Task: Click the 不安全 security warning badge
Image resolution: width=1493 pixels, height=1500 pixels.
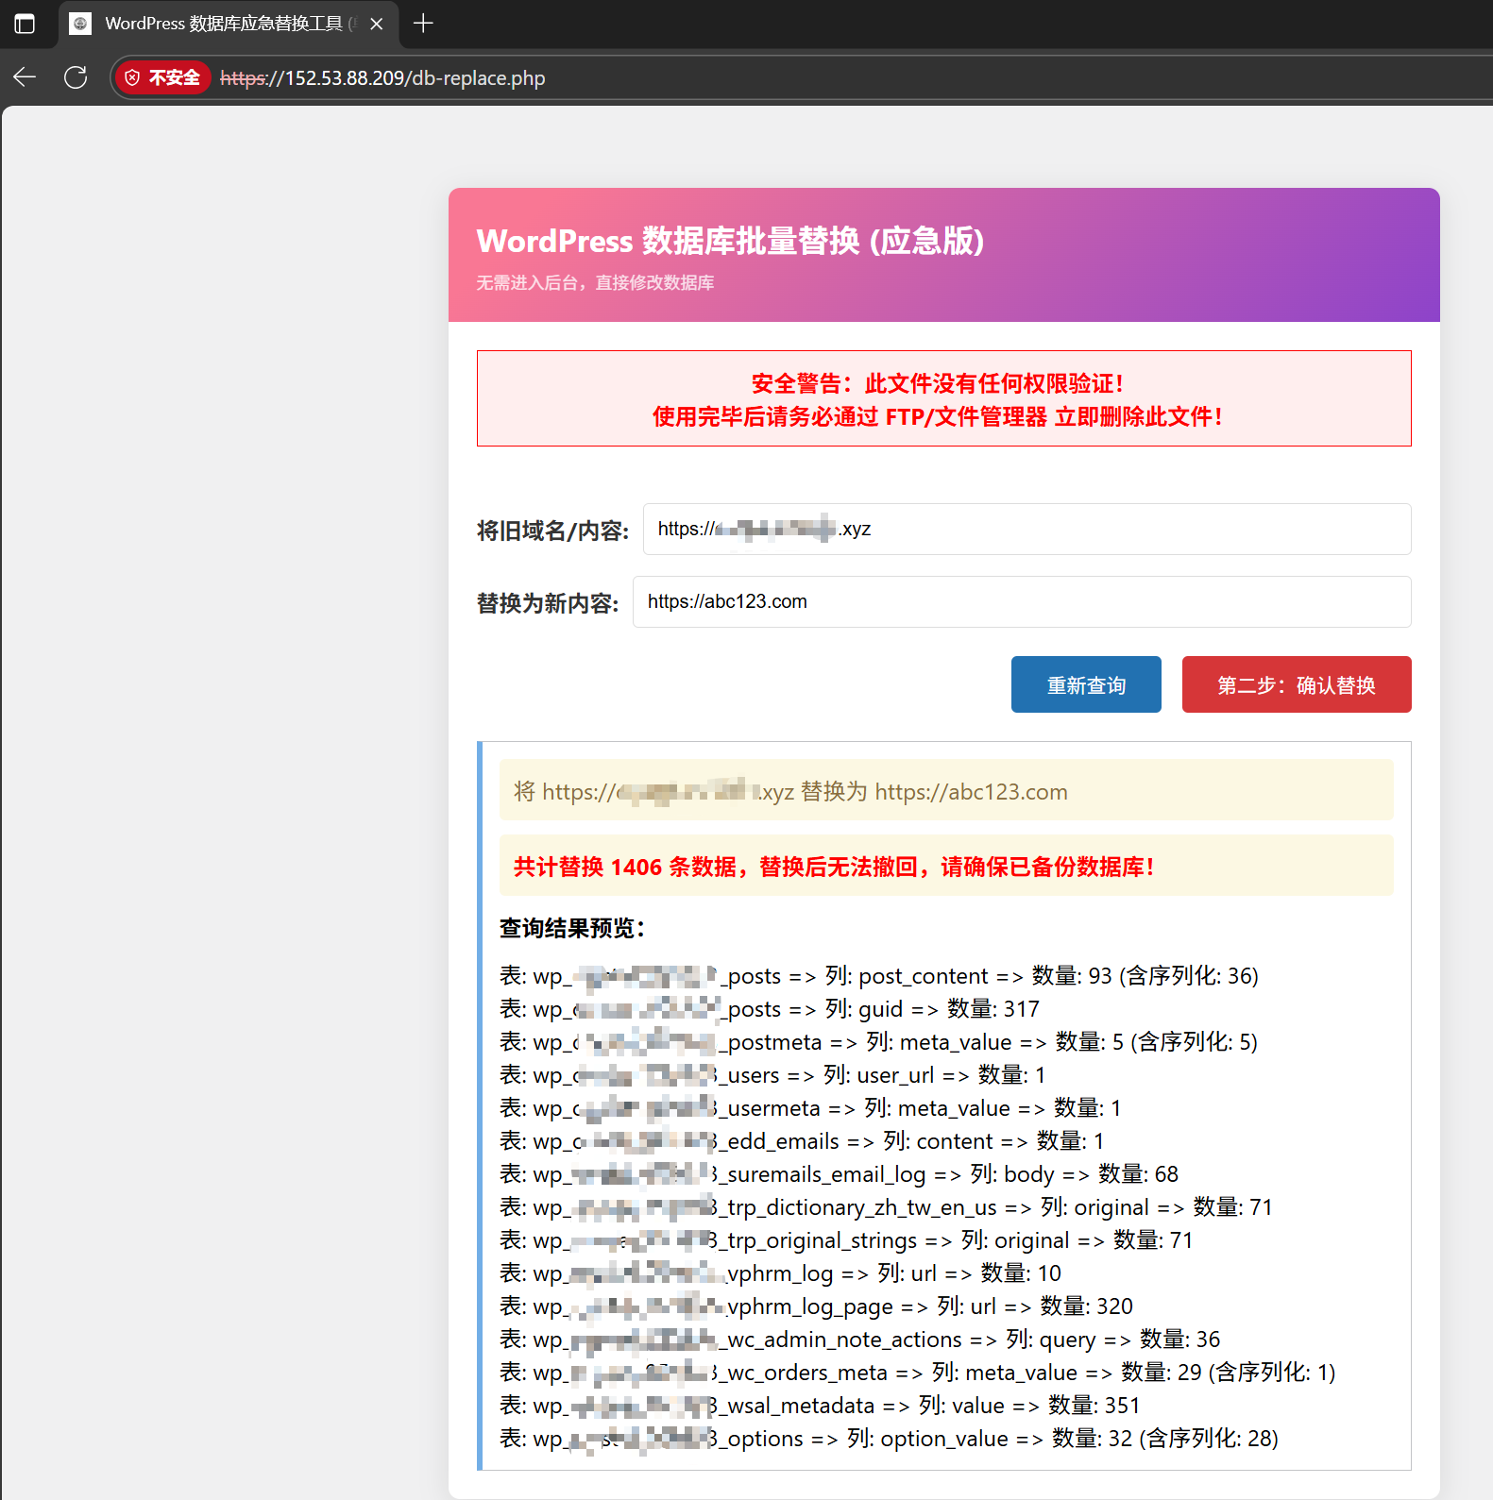Action: (162, 77)
